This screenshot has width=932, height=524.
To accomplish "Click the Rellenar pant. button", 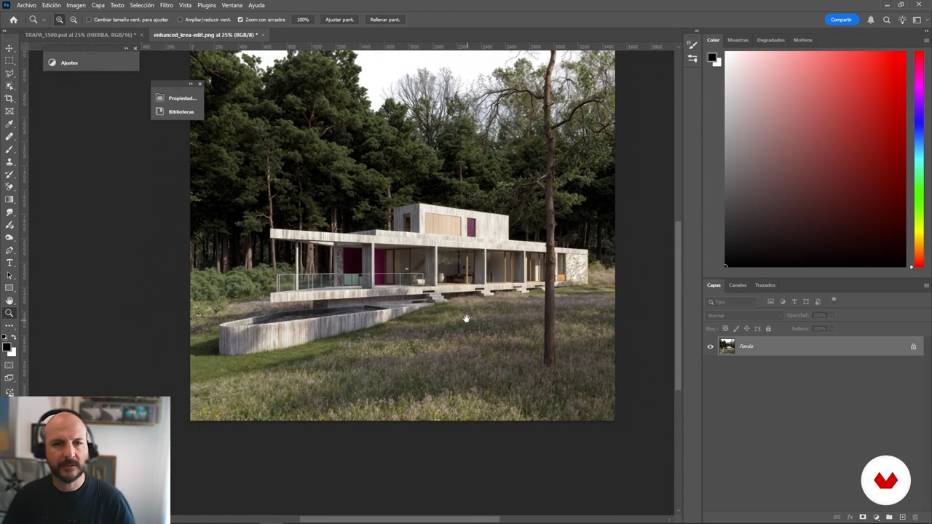I will 384,20.
